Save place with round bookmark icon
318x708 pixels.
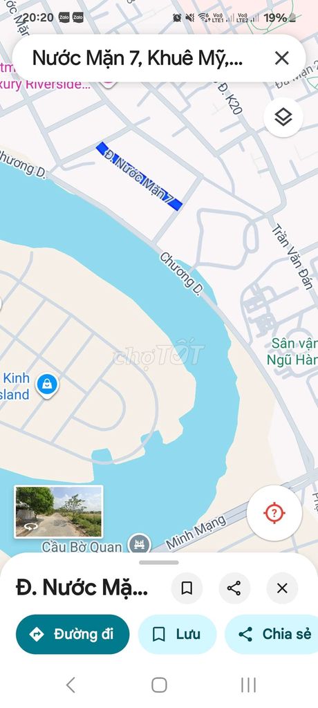click(187, 588)
